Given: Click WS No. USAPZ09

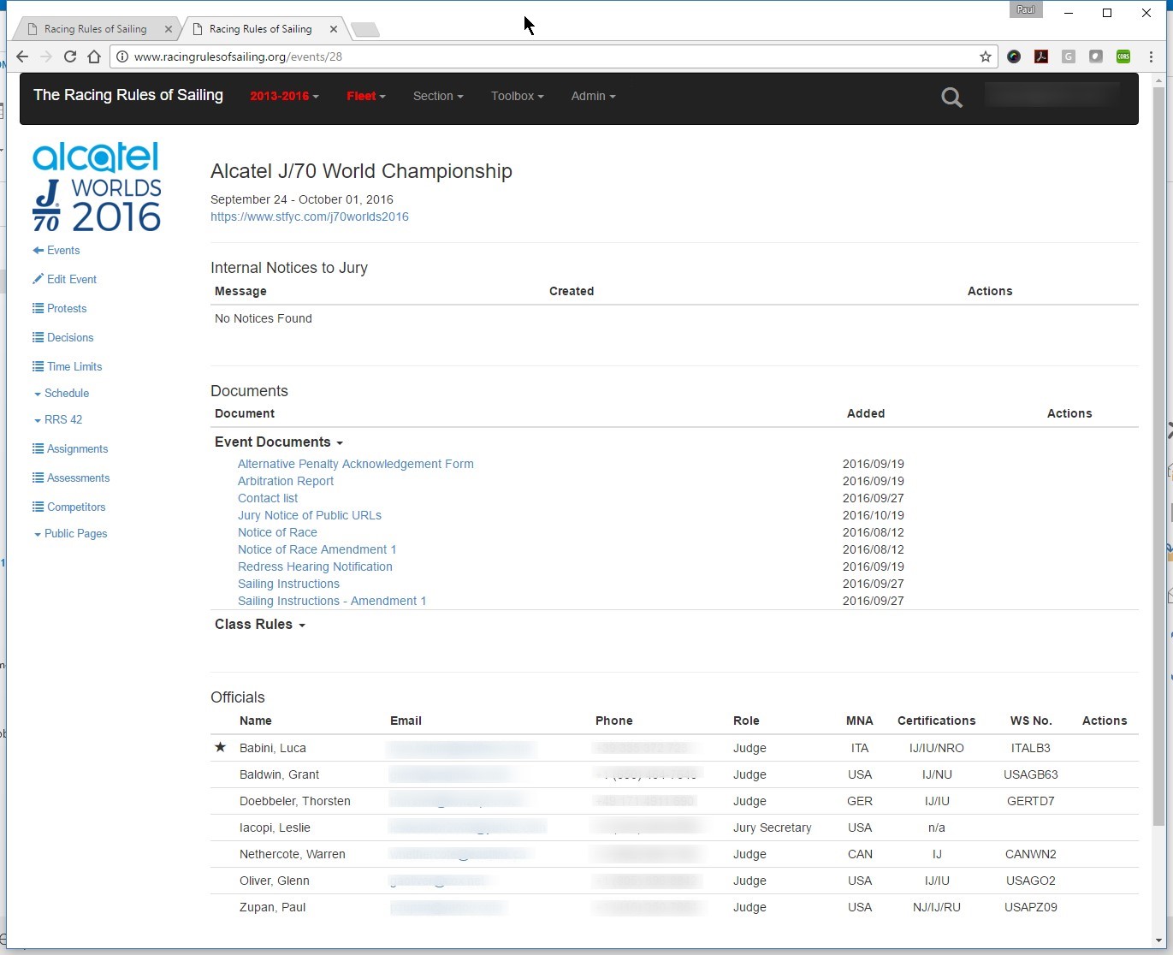Looking at the screenshot, I should (1031, 907).
